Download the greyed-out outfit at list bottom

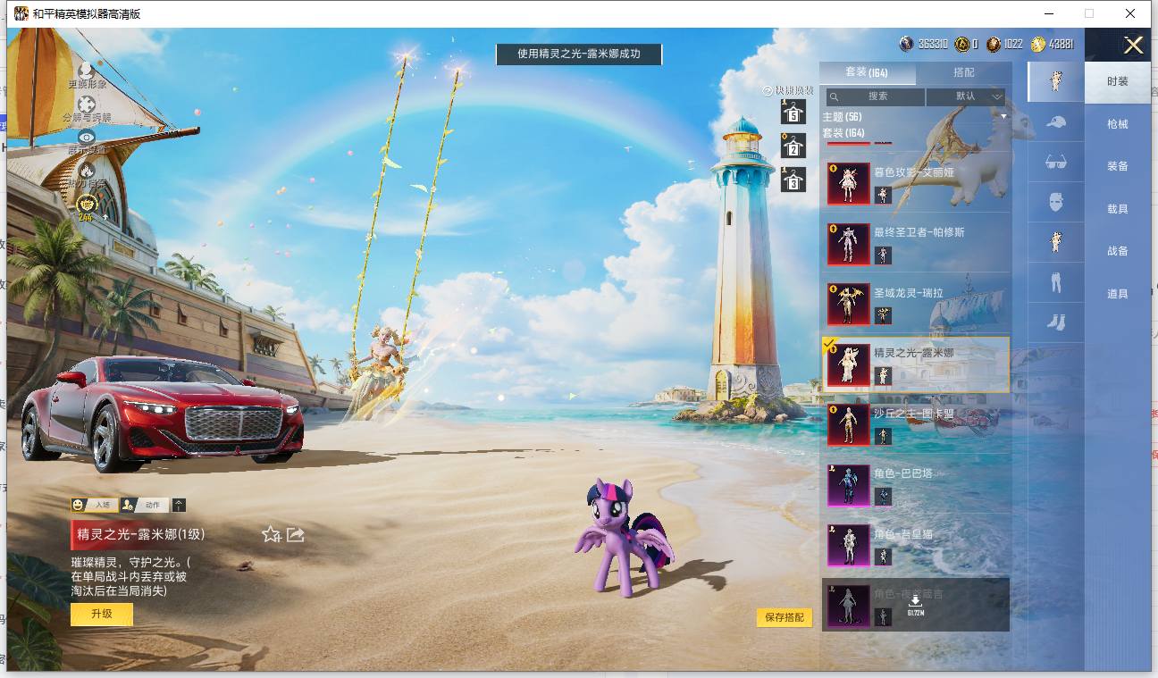916,606
